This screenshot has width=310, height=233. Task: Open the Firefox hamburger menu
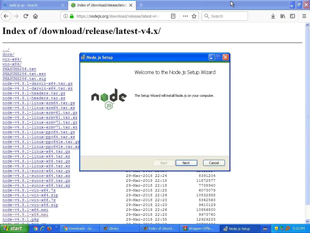coord(304,16)
